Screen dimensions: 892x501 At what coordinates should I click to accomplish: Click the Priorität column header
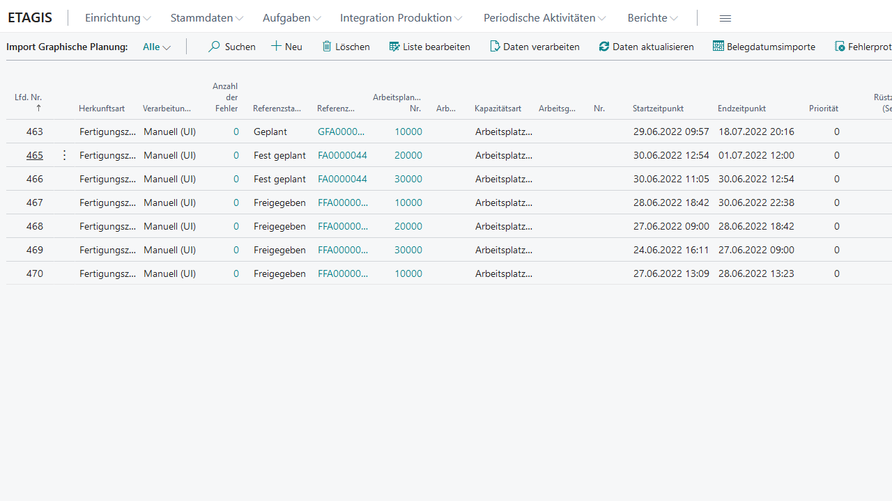pos(824,109)
